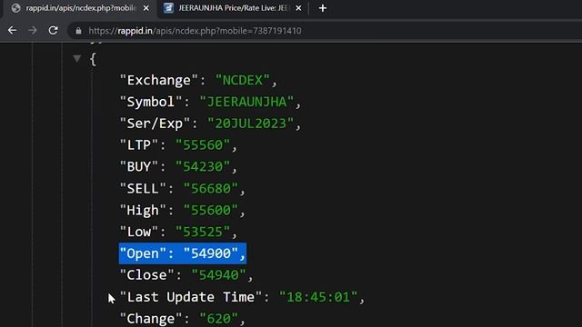
Task: Click the "Ser/Exp" key
Action: (155, 124)
